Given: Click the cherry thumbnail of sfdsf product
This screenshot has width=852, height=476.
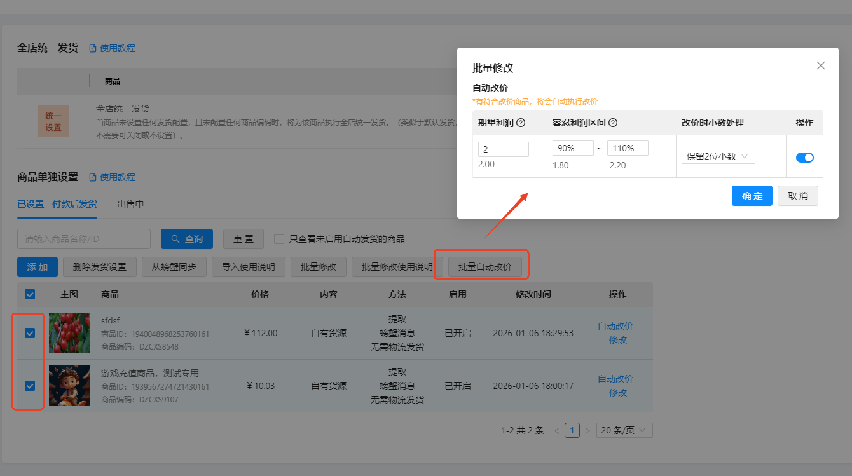Looking at the screenshot, I should pyautogui.click(x=69, y=333).
